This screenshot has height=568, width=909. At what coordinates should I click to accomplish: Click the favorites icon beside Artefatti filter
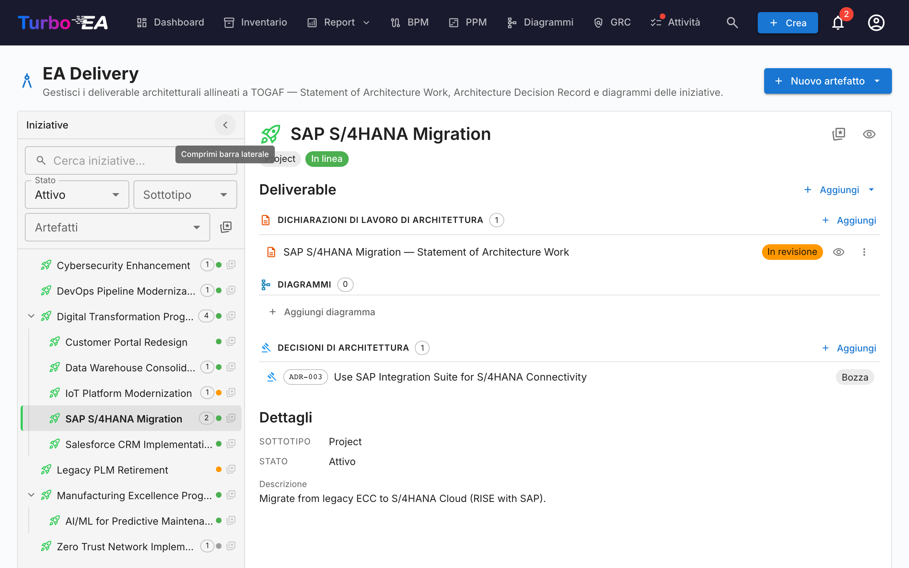point(226,227)
